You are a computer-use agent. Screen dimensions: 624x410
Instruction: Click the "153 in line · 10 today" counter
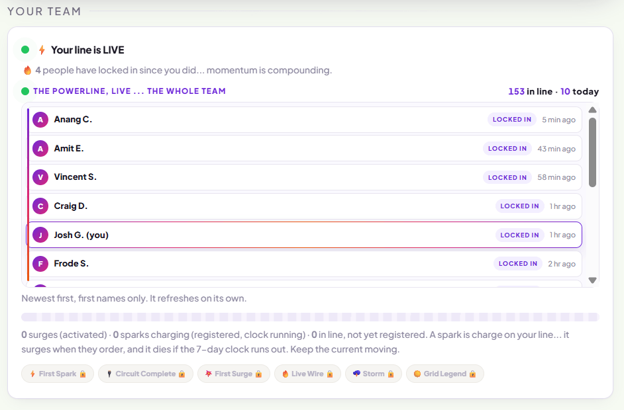click(554, 92)
